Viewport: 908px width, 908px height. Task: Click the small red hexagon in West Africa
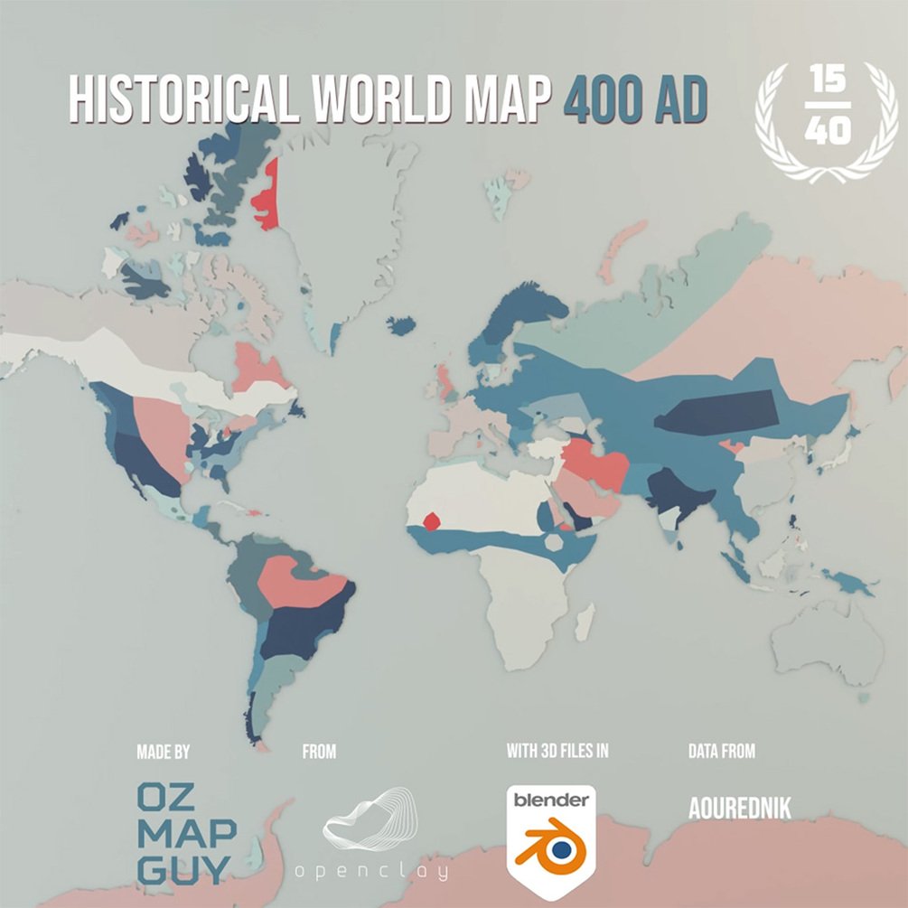pos(432,521)
